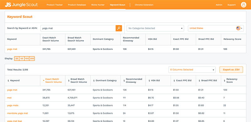Select the Keyword Scout tab
251x122 pixels.
point(117,5)
